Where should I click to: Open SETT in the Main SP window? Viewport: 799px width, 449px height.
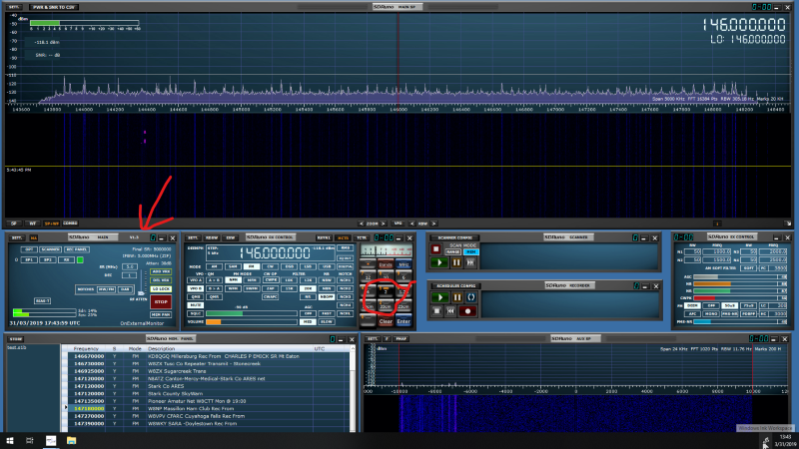click(14, 7)
